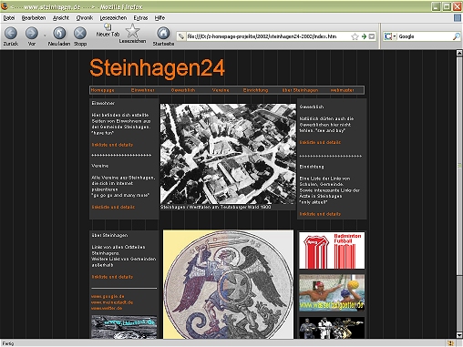463x347 pixels.
Task: Click the vertical scrollbar down arrow
Action: 459,335
